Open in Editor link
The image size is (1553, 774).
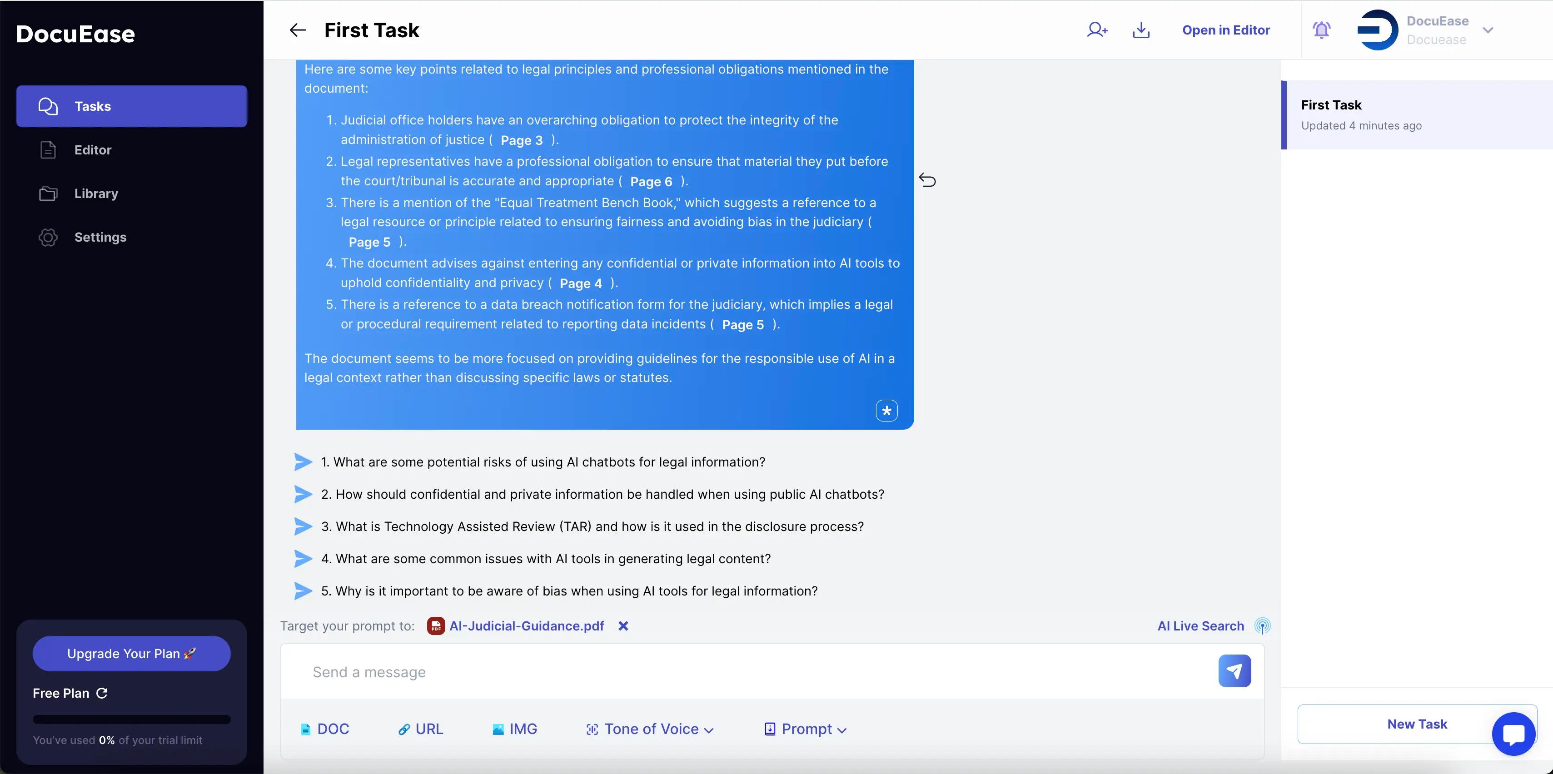pyautogui.click(x=1226, y=30)
